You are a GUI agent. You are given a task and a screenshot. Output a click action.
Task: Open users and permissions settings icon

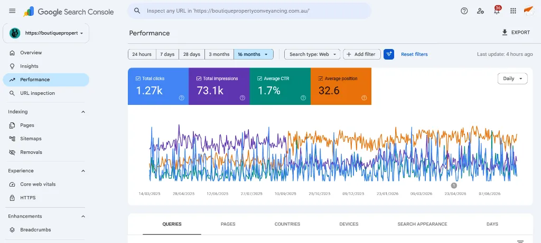point(480,11)
